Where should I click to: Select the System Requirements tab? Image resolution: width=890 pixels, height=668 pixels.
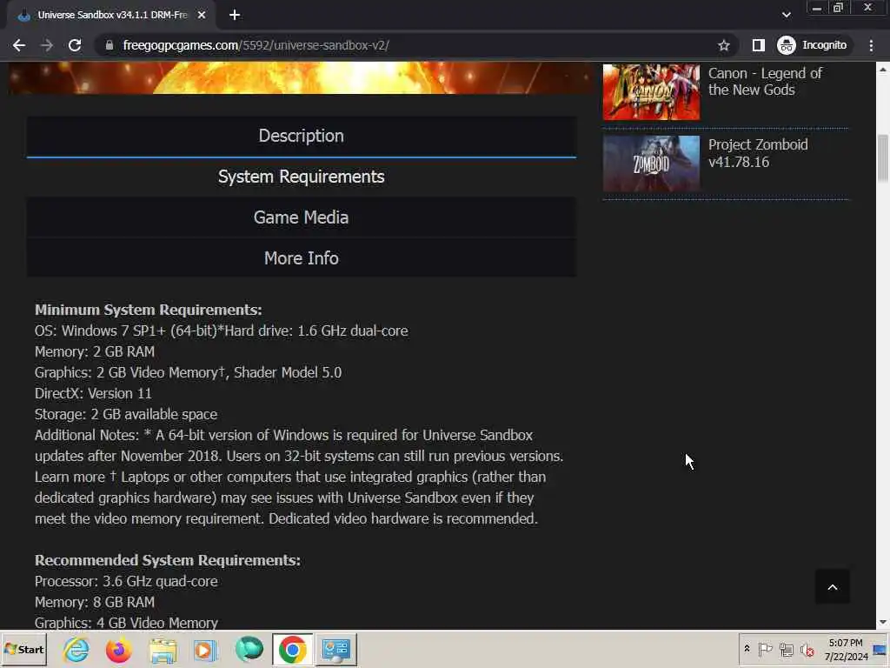click(302, 177)
